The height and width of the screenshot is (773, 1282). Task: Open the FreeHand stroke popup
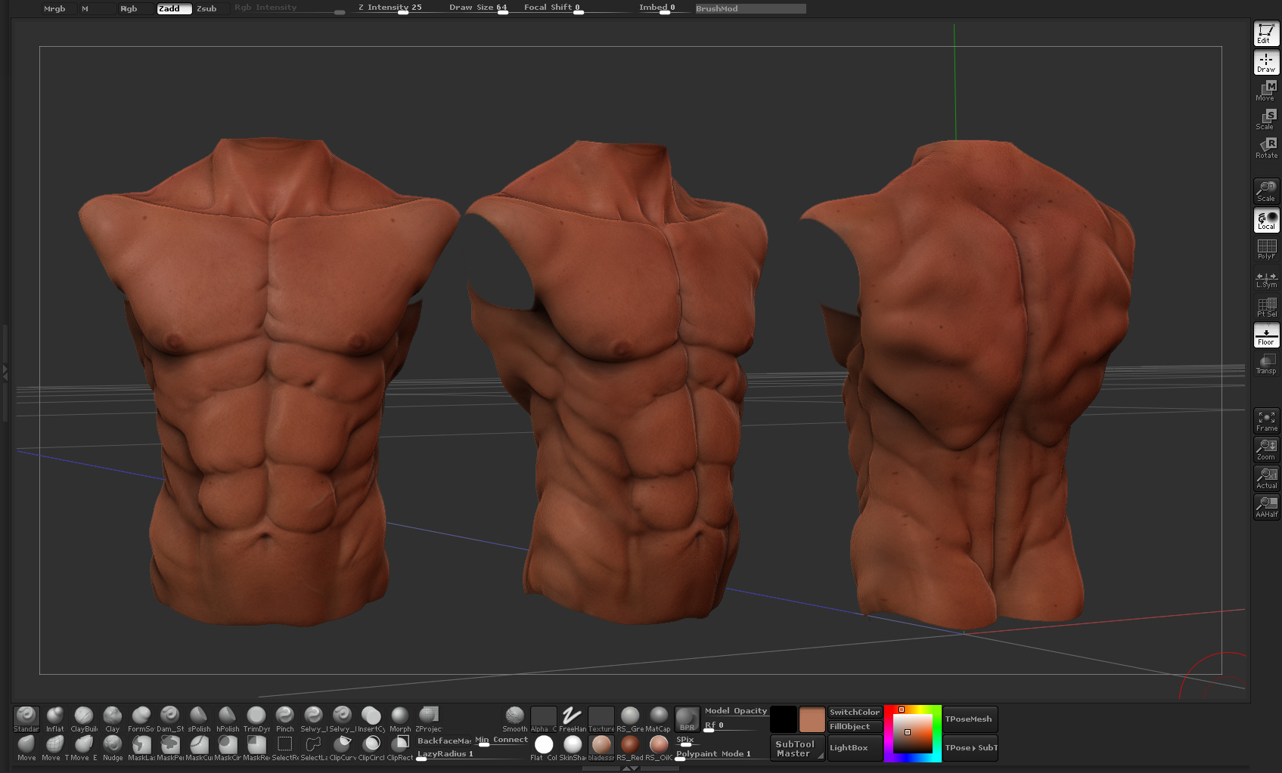pyautogui.click(x=573, y=719)
